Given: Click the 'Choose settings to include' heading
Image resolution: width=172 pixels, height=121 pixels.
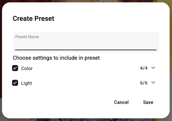Looking at the screenshot, I should pos(56,58).
